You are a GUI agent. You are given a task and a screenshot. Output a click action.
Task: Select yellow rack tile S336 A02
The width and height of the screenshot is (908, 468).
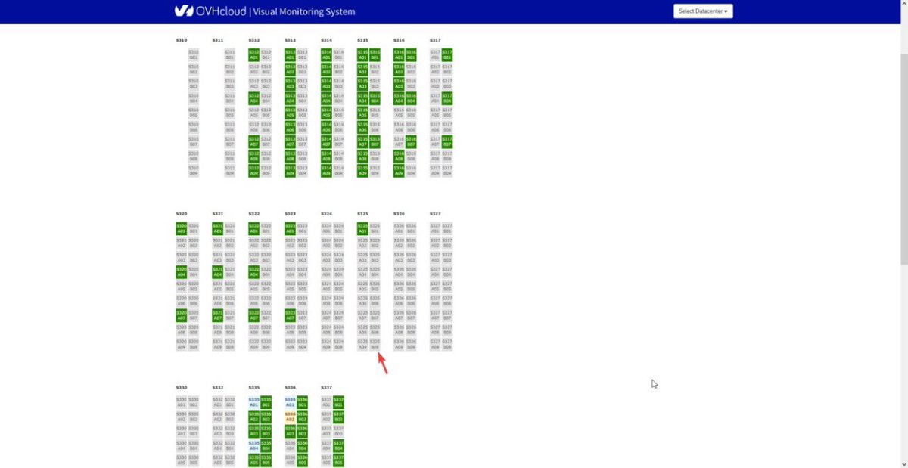tap(290, 416)
